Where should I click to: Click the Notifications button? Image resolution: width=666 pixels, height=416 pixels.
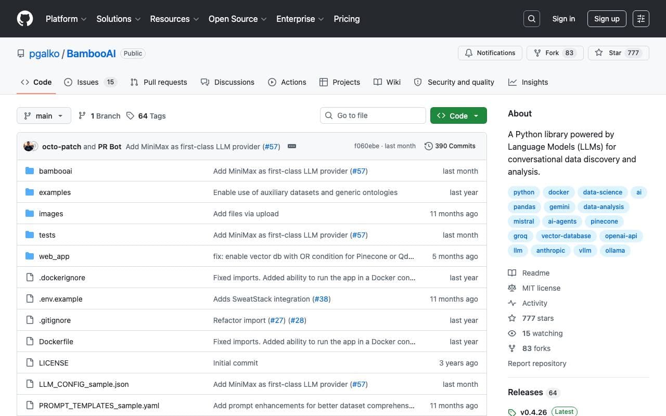click(490, 53)
